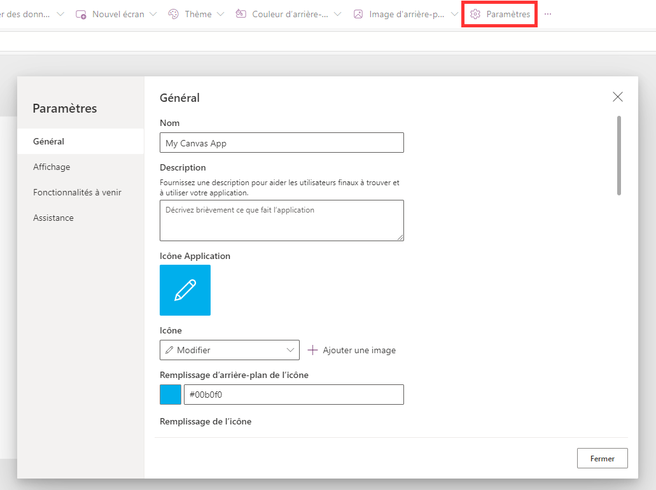The height and width of the screenshot is (490, 656).
Task: Select the Général settings tab
Action: 81,141
